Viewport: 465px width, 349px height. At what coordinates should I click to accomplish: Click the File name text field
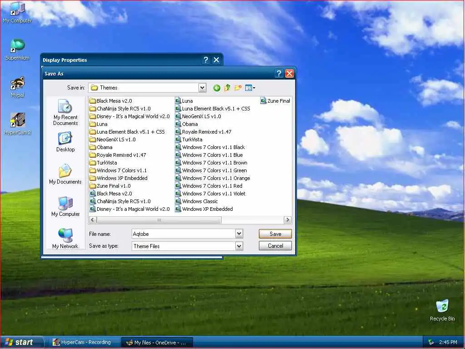[183, 234]
